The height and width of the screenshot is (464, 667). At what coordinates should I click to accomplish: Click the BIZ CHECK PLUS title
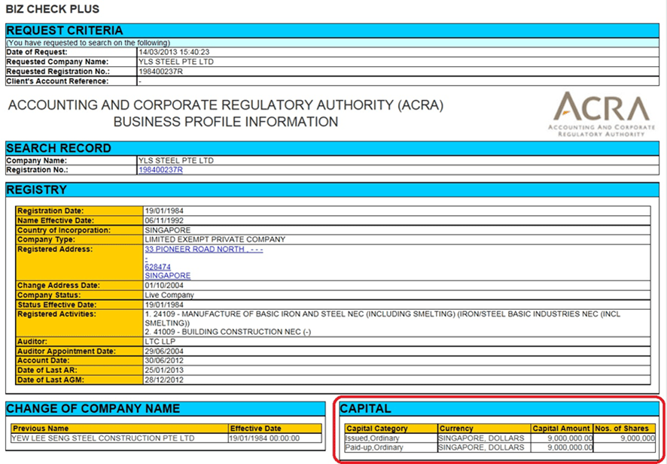pyautogui.click(x=53, y=8)
